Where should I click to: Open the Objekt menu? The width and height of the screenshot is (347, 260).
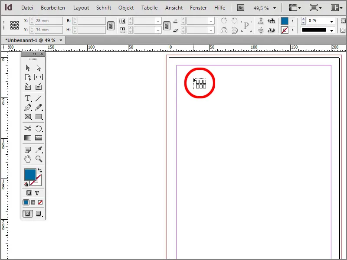126,8
